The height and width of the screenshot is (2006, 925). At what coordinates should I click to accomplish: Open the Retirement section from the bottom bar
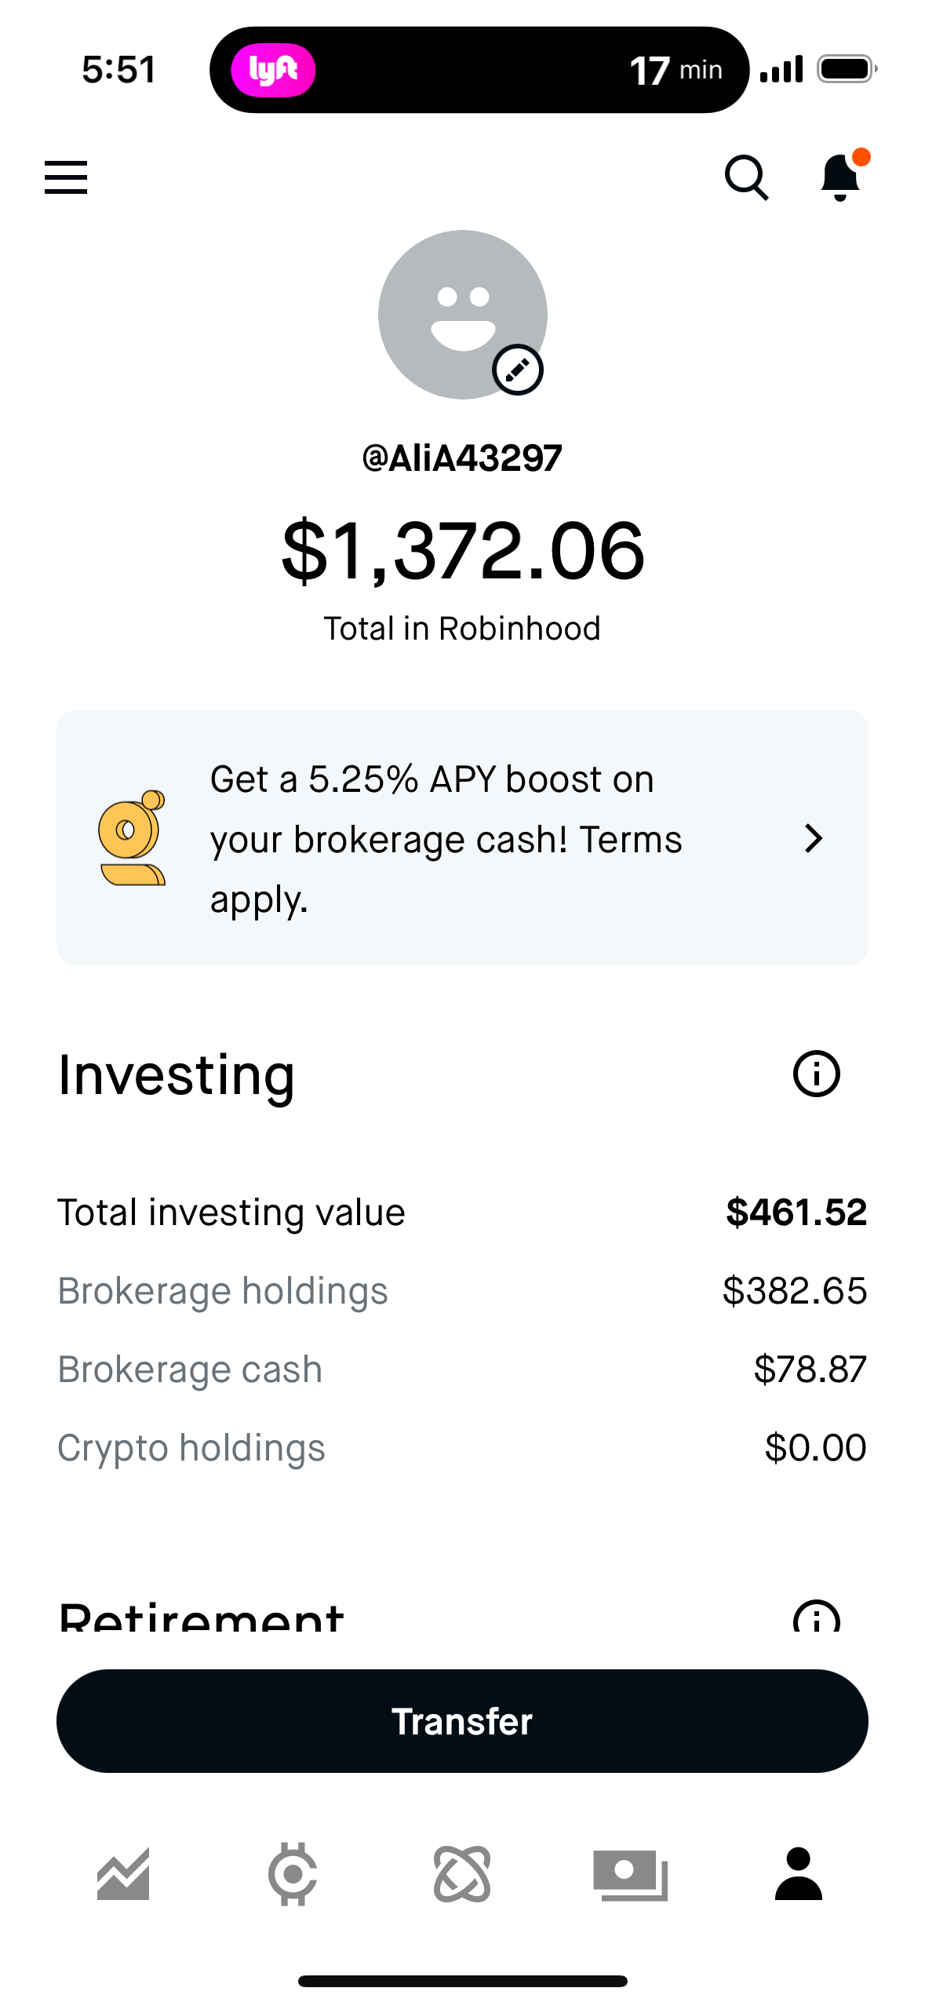[462, 1872]
